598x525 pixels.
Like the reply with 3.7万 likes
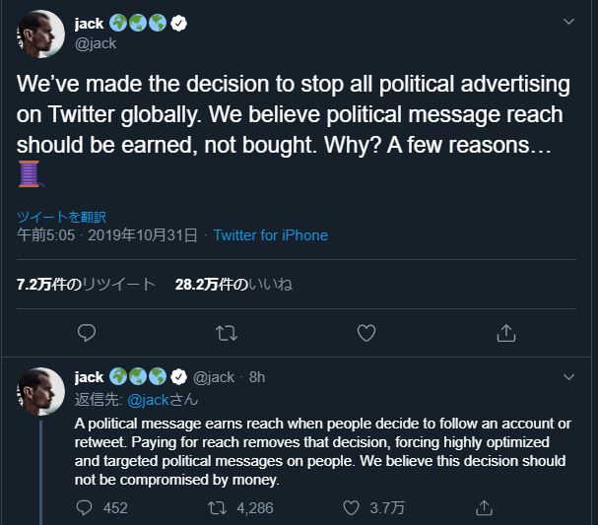[351, 508]
